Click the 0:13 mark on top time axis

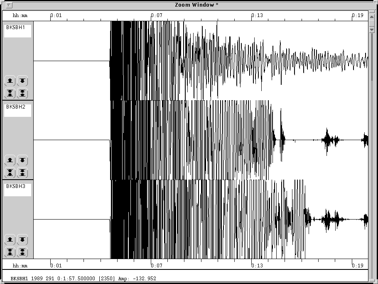point(257,15)
